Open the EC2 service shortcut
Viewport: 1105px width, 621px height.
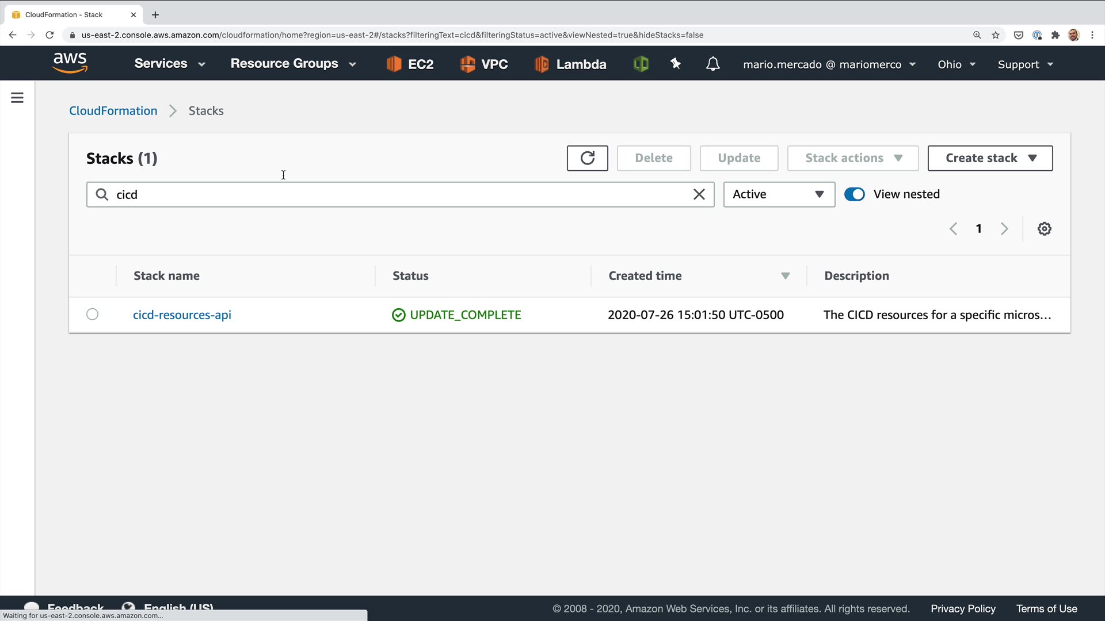pyautogui.click(x=410, y=64)
